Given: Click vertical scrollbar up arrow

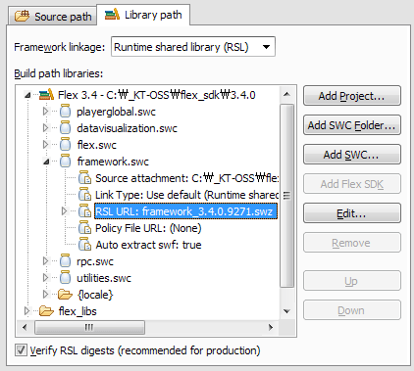Looking at the screenshot, I should coord(286,94).
